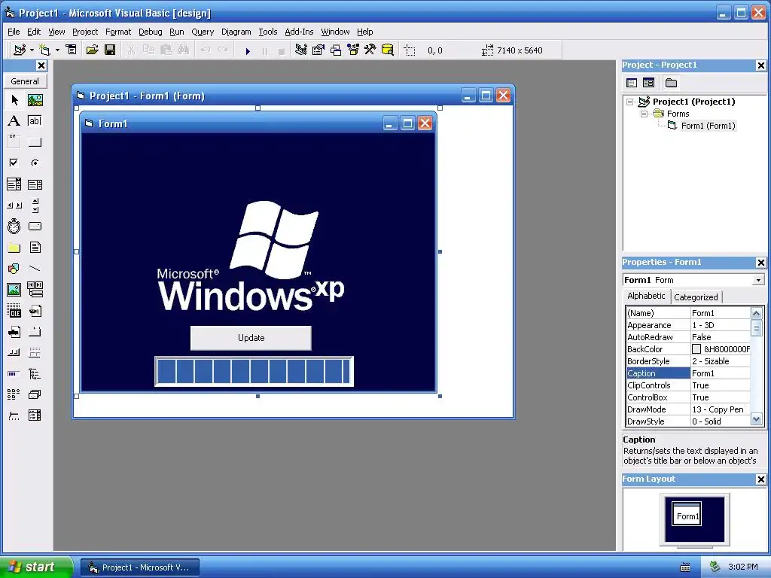Select the HScrollBar control tool

(x=14, y=205)
